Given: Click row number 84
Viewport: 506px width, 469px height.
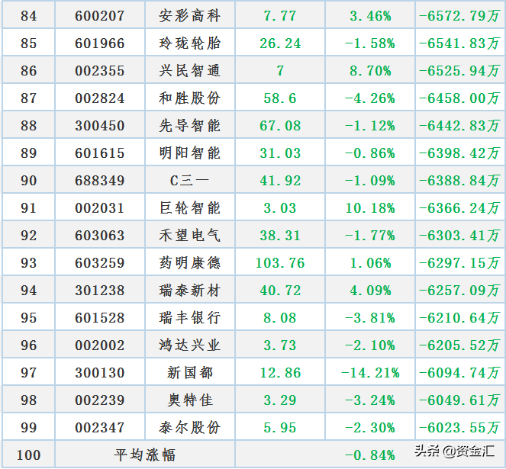Looking at the screenshot, I should pyautogui.click(x=29, y=15).
